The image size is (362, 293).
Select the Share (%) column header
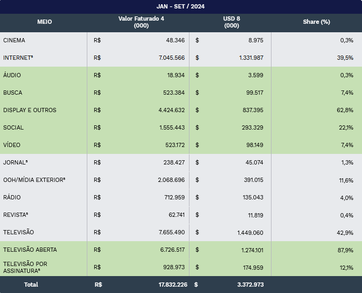316,22
